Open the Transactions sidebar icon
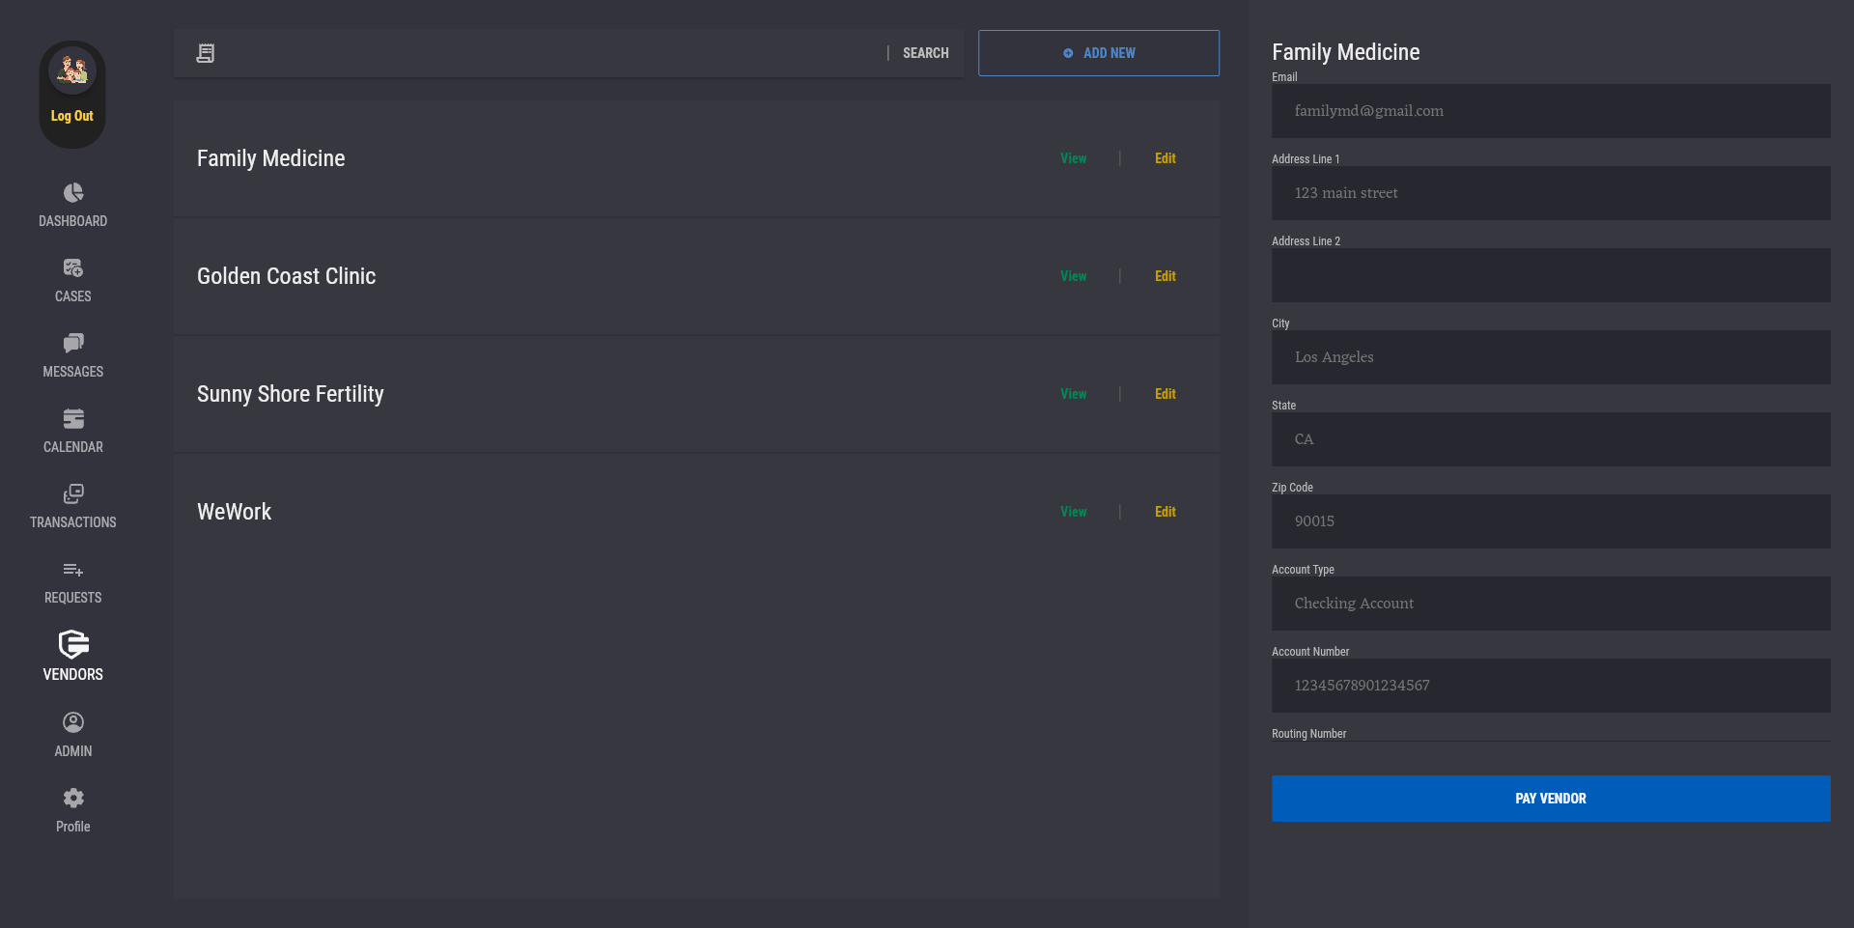1854x928 pixels. 73,494
